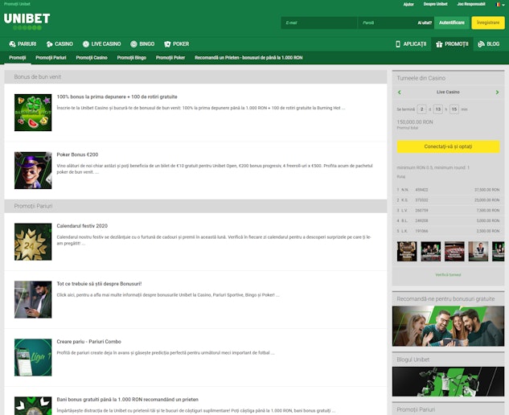Viewport: 509px width, 415px height.
Task: Open Creare pariu - Pariuri Combo title
Action: point(88,342)
